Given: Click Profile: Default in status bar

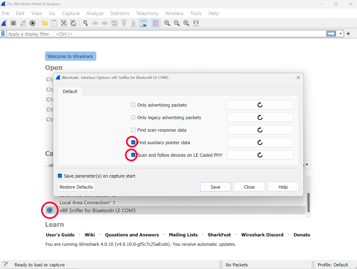Looking at the screenshot, I should [333, 265].
